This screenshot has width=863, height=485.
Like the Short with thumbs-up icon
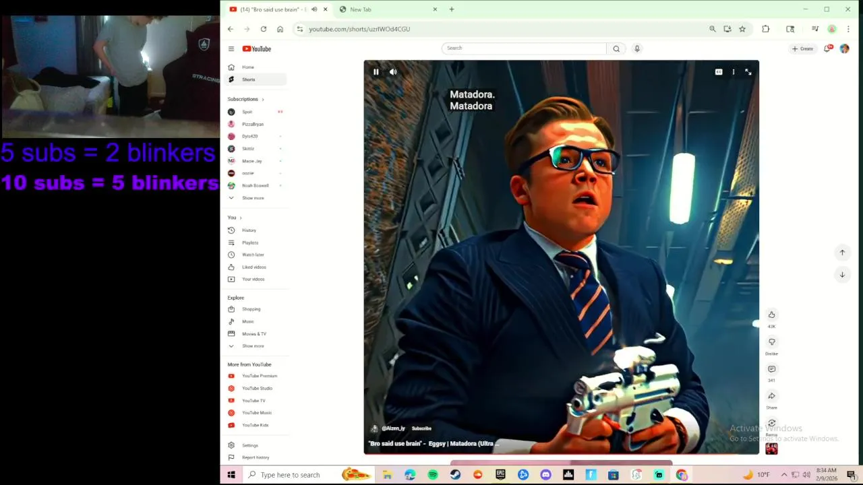pyautogui.click(x=772, y=315)
